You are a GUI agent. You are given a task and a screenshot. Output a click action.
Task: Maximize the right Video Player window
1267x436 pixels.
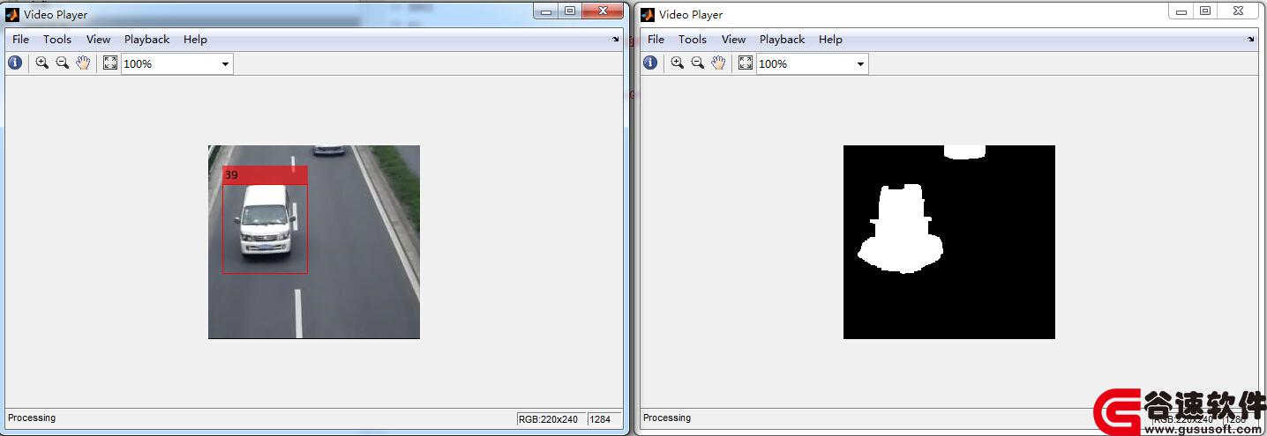[x=1205, y=11]
